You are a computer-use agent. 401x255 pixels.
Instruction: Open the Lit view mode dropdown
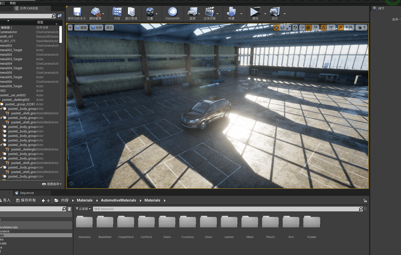97,28
